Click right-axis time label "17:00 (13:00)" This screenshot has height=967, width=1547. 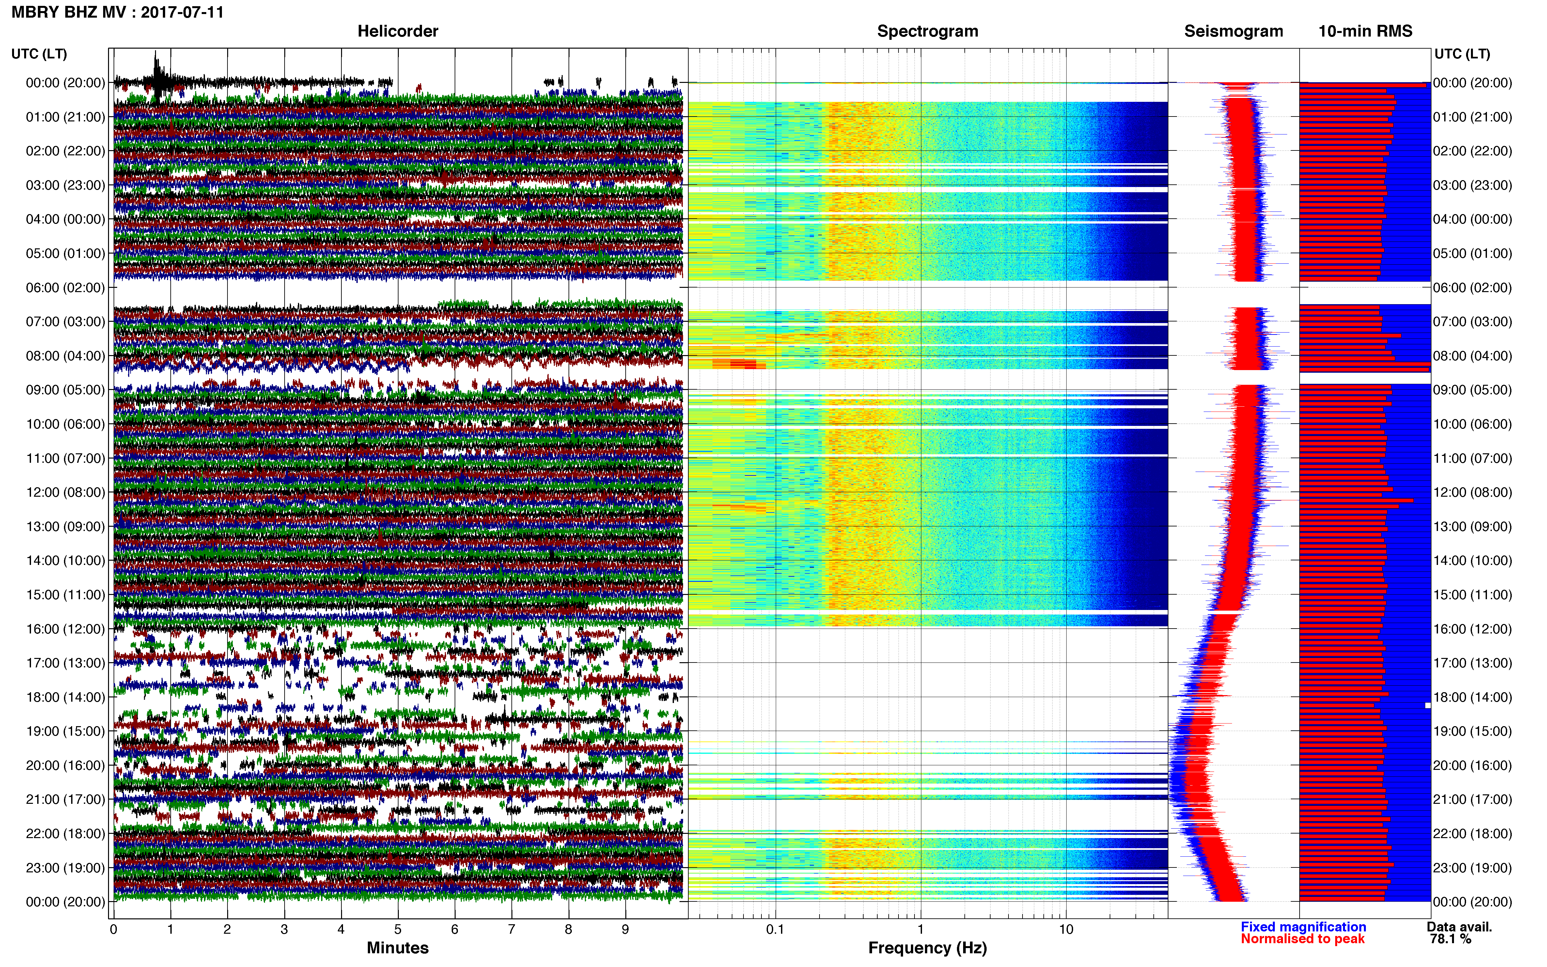click(x=1473, y=663)
